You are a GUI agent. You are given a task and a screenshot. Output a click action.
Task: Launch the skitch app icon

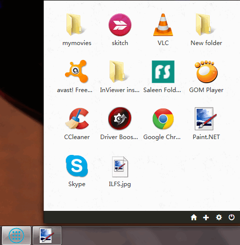[x=120, y=25]
